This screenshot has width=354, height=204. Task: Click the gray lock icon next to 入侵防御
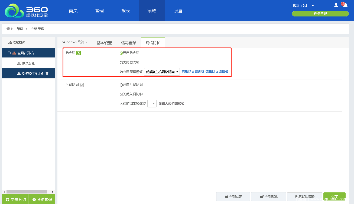(x=82, y=85)
